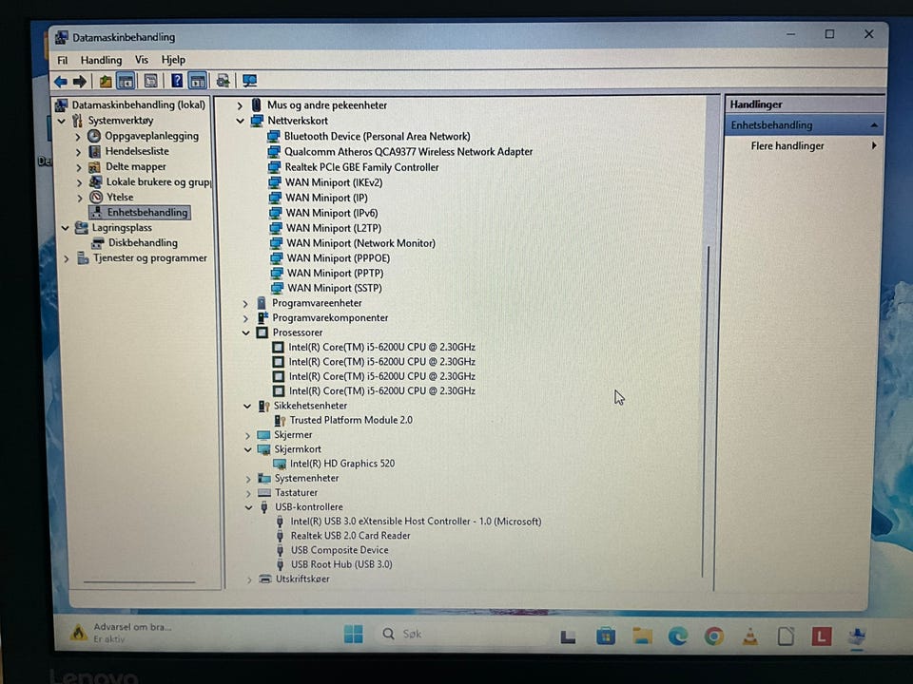Screen dimensions: 913x684
Task: Click the left tree horizontal scrollbar
Action: click(x=139, y=581)
